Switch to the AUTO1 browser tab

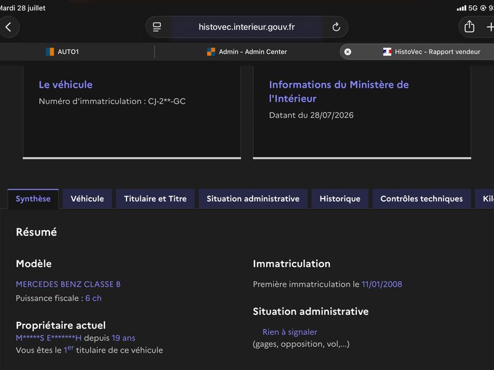pyautogui.click(x=77, y=52)
